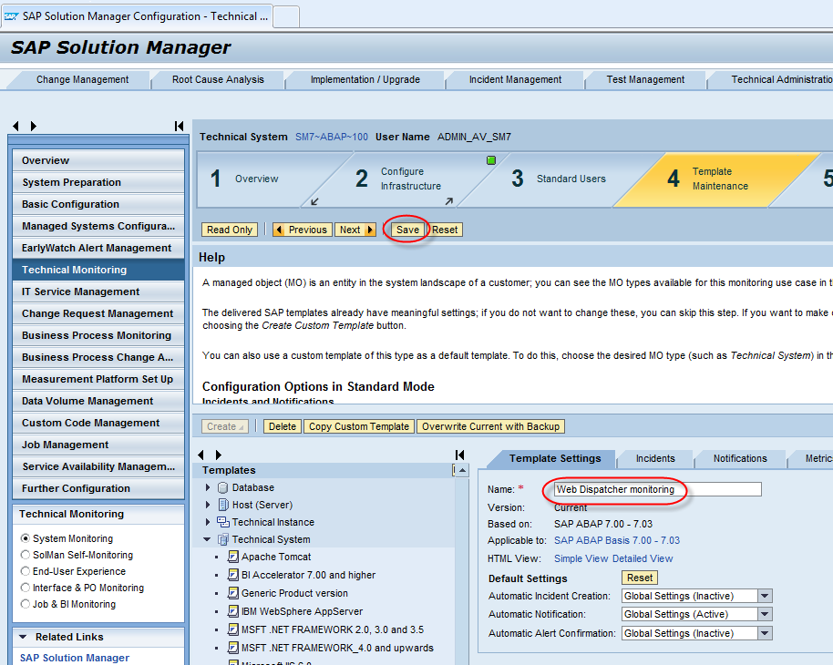This screenshot has width=833, height=665.
Task: Switch to the Test Management tab
Action: tap(645, 79)
